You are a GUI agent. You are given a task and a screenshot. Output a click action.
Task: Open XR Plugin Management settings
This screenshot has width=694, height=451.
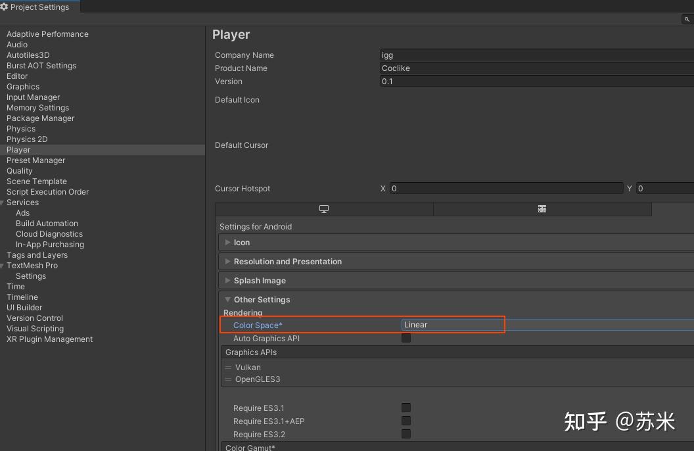(x=49, y=339)
